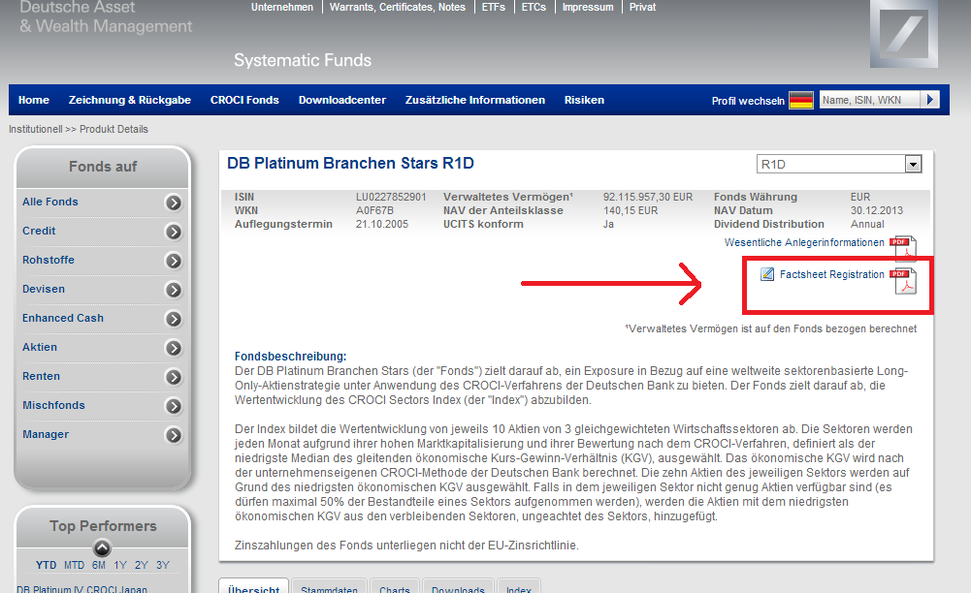
Task: Click Factsheet Registration text link
Action: 831,274
